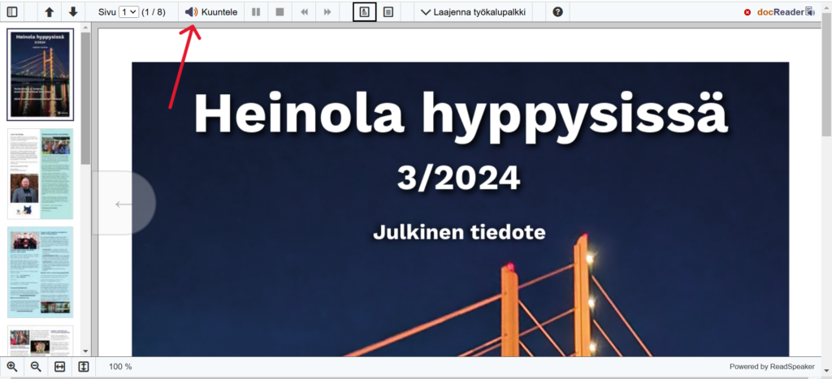Fit page to width
Viewport: 832px width, 379px height.
(x=59, y=367)
